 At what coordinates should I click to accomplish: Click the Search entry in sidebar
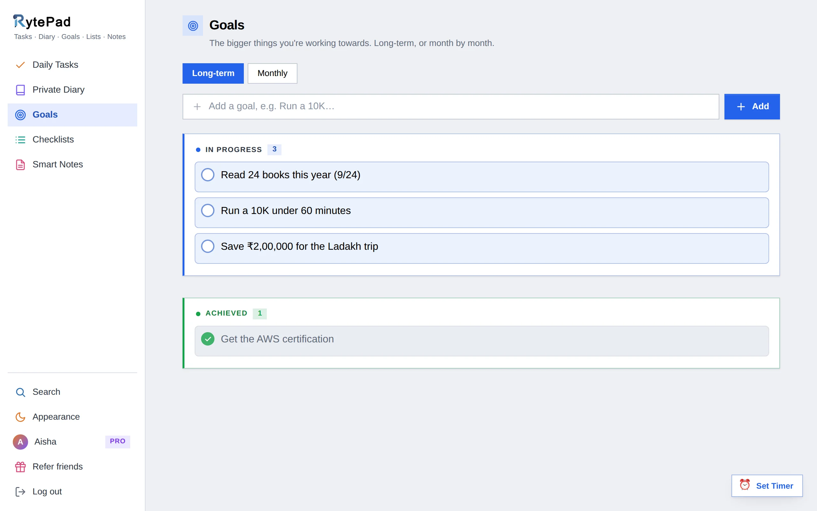click(72, 392)
